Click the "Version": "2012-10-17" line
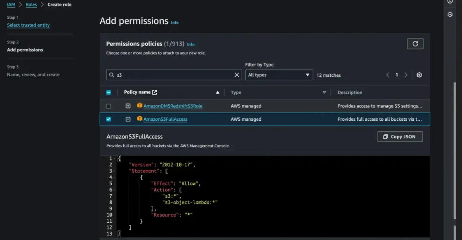This screenshot has width=462, height=240. (x=162, y=165)
